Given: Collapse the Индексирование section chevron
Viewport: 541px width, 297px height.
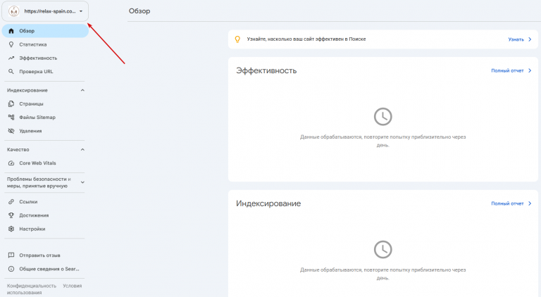Looking at the screenshot, I should pos(82,90).
